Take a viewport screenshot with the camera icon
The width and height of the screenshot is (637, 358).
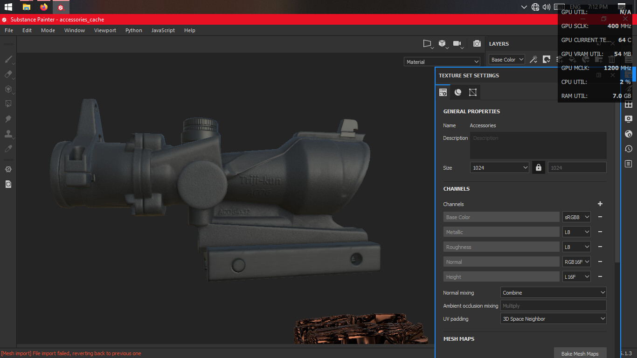[477, 43]
